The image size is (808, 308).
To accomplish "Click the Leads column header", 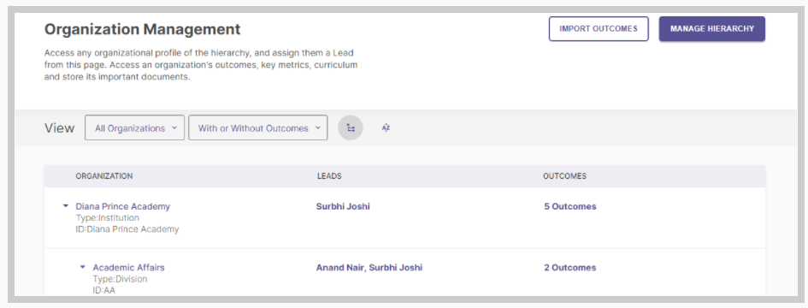I will pyautogui.click(x=329, y=176).
